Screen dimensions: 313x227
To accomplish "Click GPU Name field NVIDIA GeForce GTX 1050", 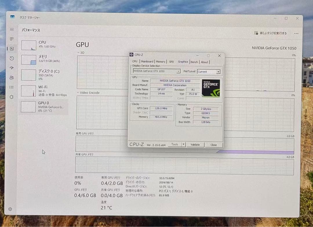I will (x=175, y=81).
